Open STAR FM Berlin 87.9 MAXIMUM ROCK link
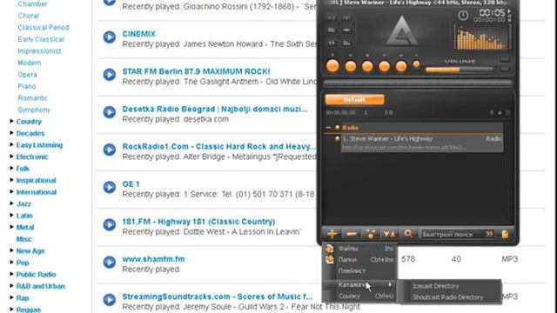 pyautogui.click(x=196, y=71)
